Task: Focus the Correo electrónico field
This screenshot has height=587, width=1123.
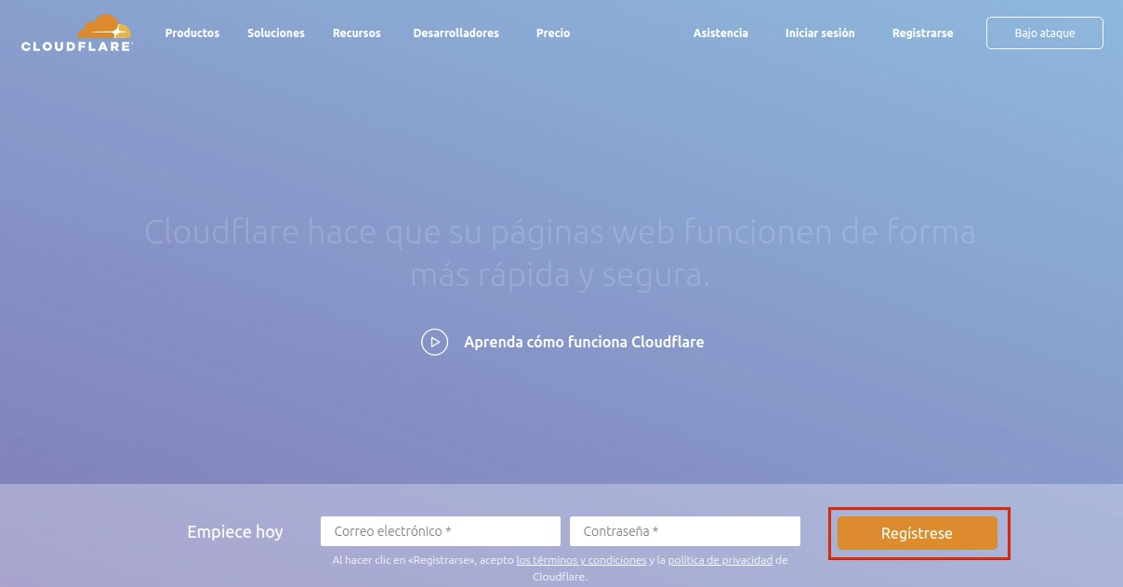Action: tap(441, 531)
